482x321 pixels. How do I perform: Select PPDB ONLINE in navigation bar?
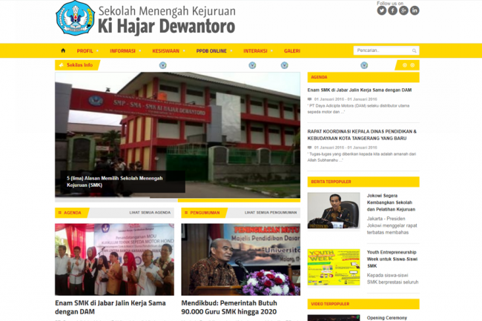(x=211, y=51)
